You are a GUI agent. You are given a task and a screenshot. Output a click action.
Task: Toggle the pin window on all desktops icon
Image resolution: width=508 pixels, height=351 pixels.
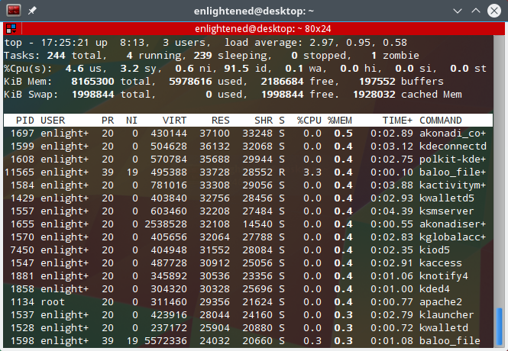[x=32, y=11]
